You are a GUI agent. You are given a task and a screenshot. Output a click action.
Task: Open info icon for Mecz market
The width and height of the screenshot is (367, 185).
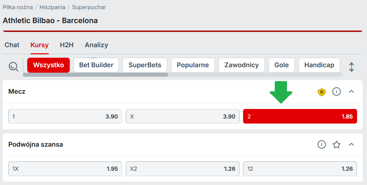click(x=336, y=92)
